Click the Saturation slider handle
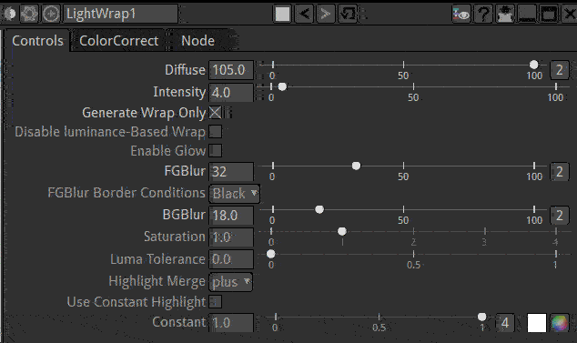 coord(342,231)
